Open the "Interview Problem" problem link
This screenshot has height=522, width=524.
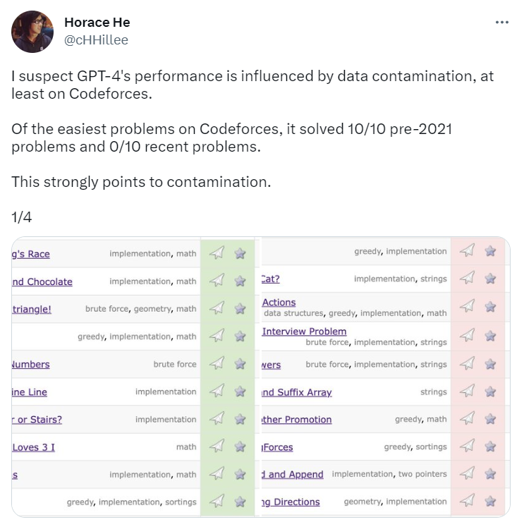(304, 332)
